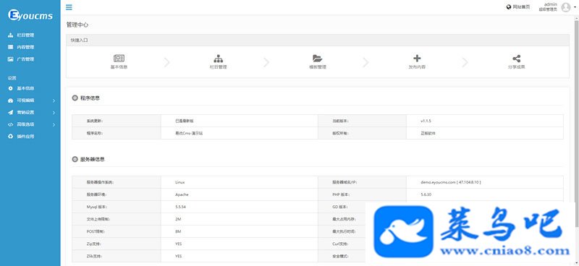This screenshot has height=266, width=579.
Task: Click the 正版软件 copyright value
Action: pos(428,133)
